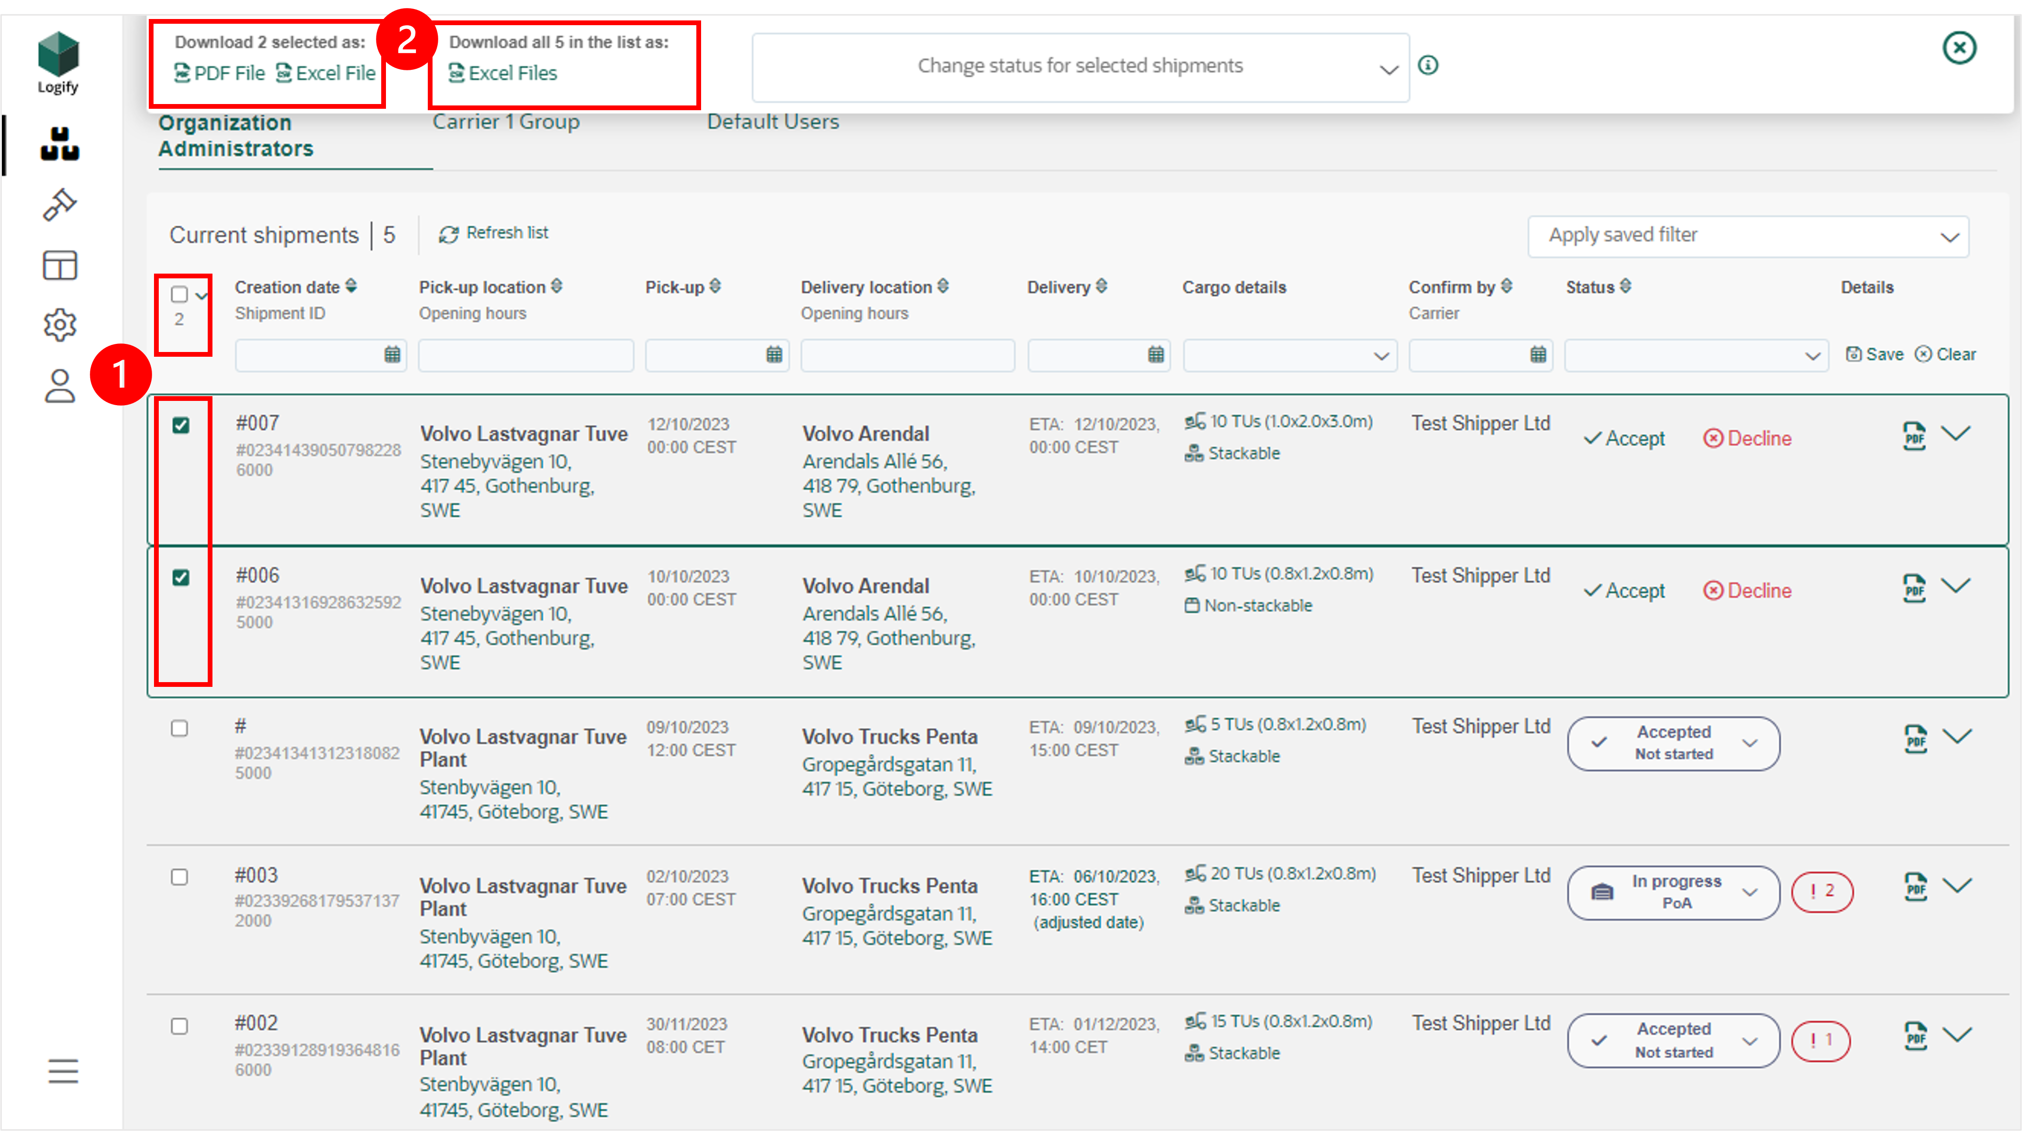2022x1131 pixels.
Task: Download PDF for shipment with 09/10/2023 pick-up
Action: pyautogui.click(x=1916, y=738)
